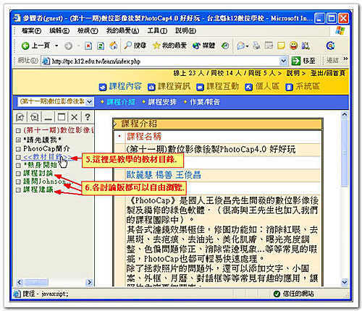Select the 課程介紹 submenu link
The width and height of the screenshot is (362, 311).
[121, 102]
